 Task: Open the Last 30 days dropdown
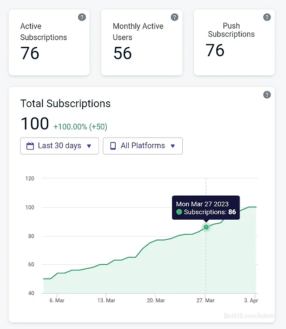59,146
